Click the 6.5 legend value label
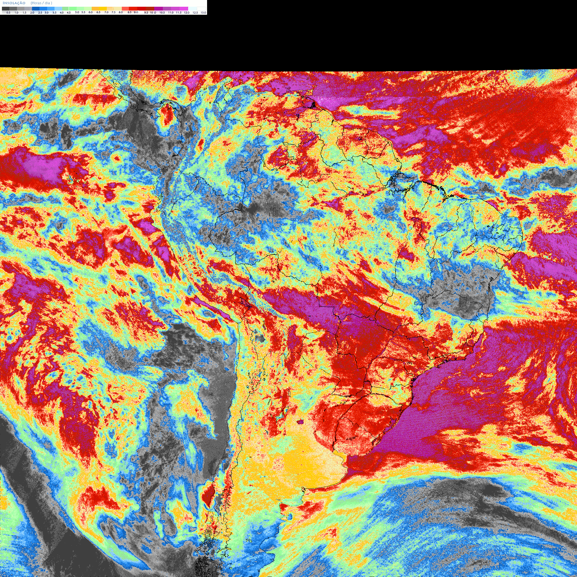 click(x=98, y=12)
